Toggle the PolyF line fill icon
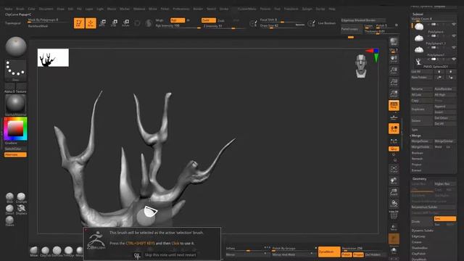 click(x=394, y=215)
